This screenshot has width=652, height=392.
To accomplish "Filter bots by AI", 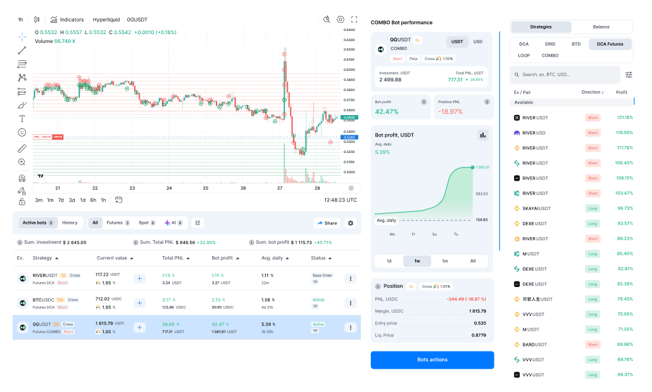I will pos(174,223).
